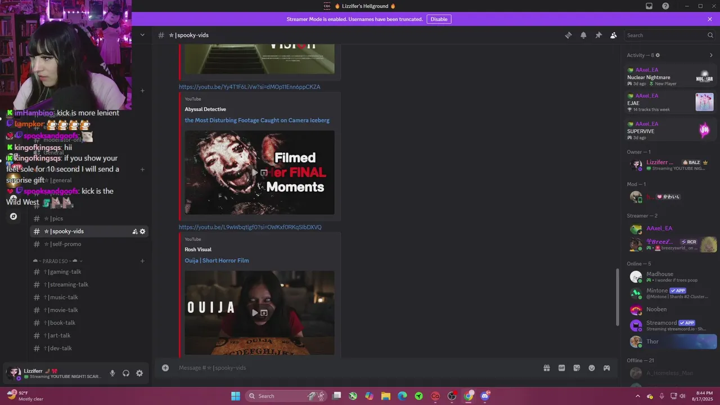
Task: Toggle the member list icon
Action: [614, 35]
